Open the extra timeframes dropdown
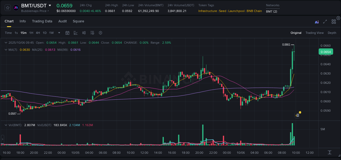The width and height of the screenshot is (341, 160). pyautogui.click(x=59, y=33)
